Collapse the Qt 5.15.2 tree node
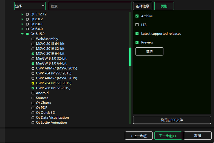The height and width of the screenshot is (143, 214). click(22, 34)
